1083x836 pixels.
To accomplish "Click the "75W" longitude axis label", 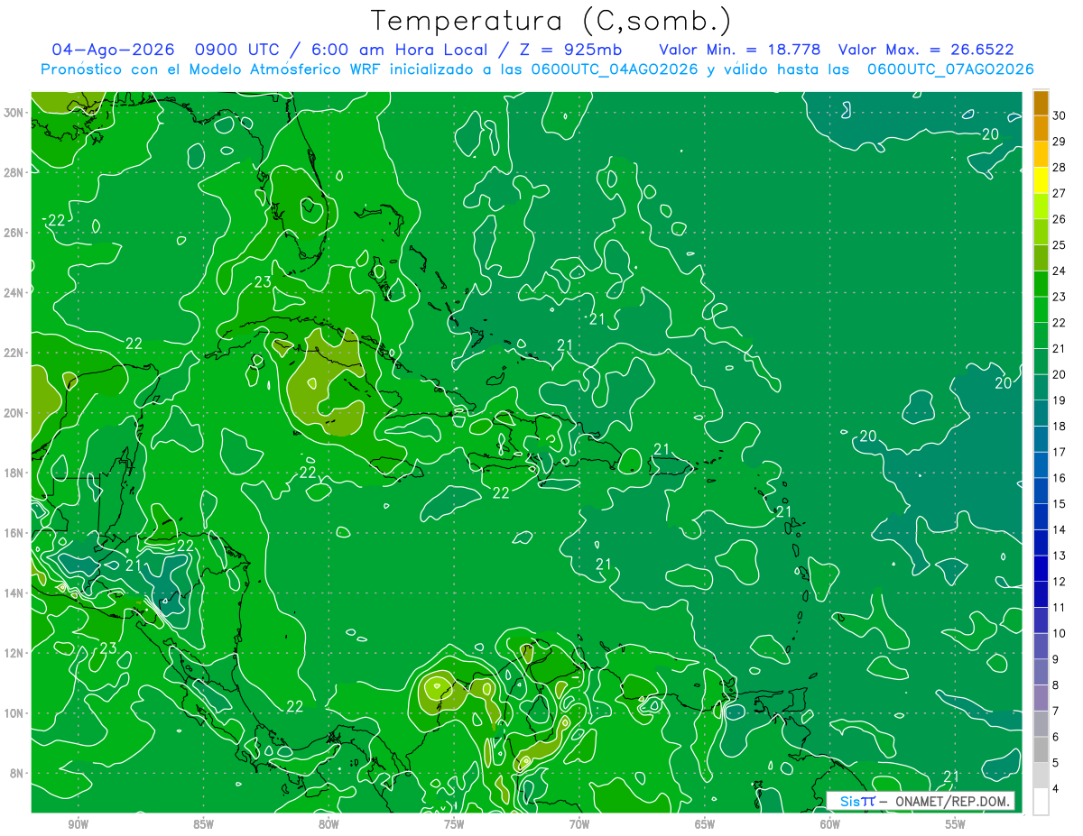I will click(454, 824).
